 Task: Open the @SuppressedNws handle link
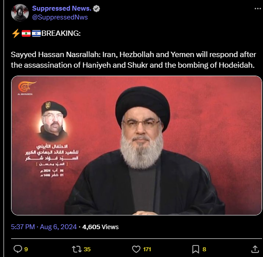pos(60,17)
